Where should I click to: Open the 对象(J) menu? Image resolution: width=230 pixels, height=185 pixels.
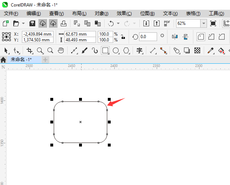point(101,14)
